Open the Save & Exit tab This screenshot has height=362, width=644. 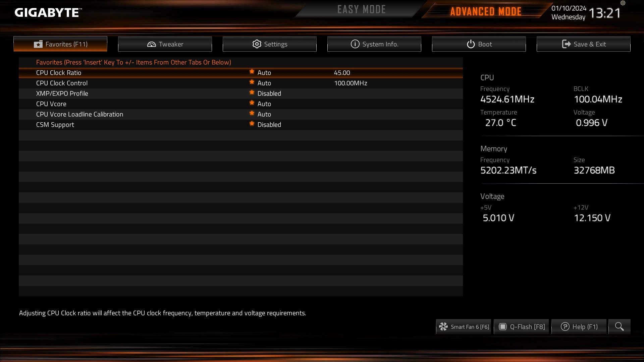pos(584,44)
